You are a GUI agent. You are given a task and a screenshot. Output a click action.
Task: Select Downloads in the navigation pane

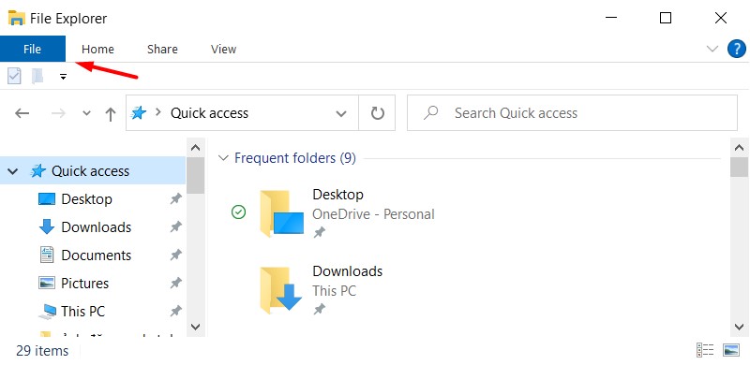tap(97, 226)
